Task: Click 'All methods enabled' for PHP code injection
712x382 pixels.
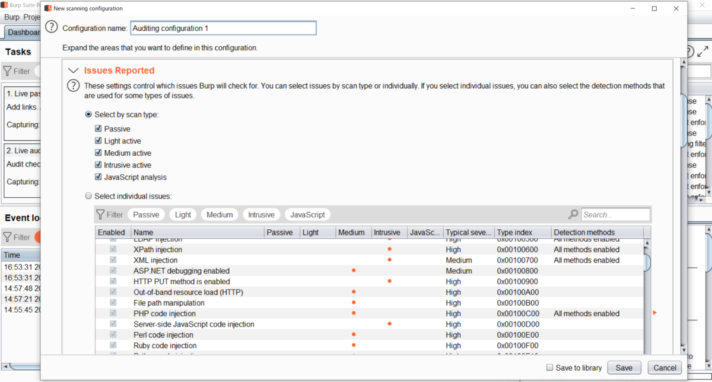Action: coord(586,314)
